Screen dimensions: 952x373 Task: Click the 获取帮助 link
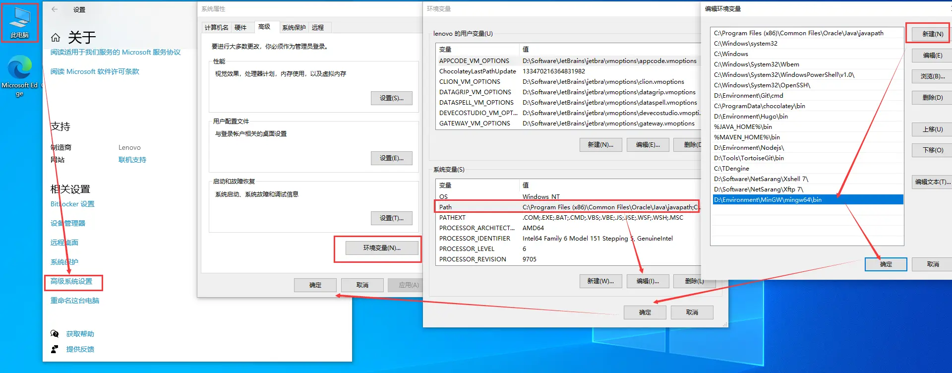click(80, 334)
